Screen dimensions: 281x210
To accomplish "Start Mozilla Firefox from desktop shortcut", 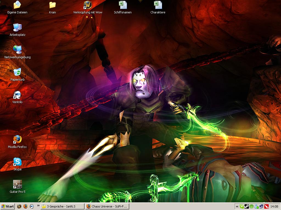I will (17, 139).
